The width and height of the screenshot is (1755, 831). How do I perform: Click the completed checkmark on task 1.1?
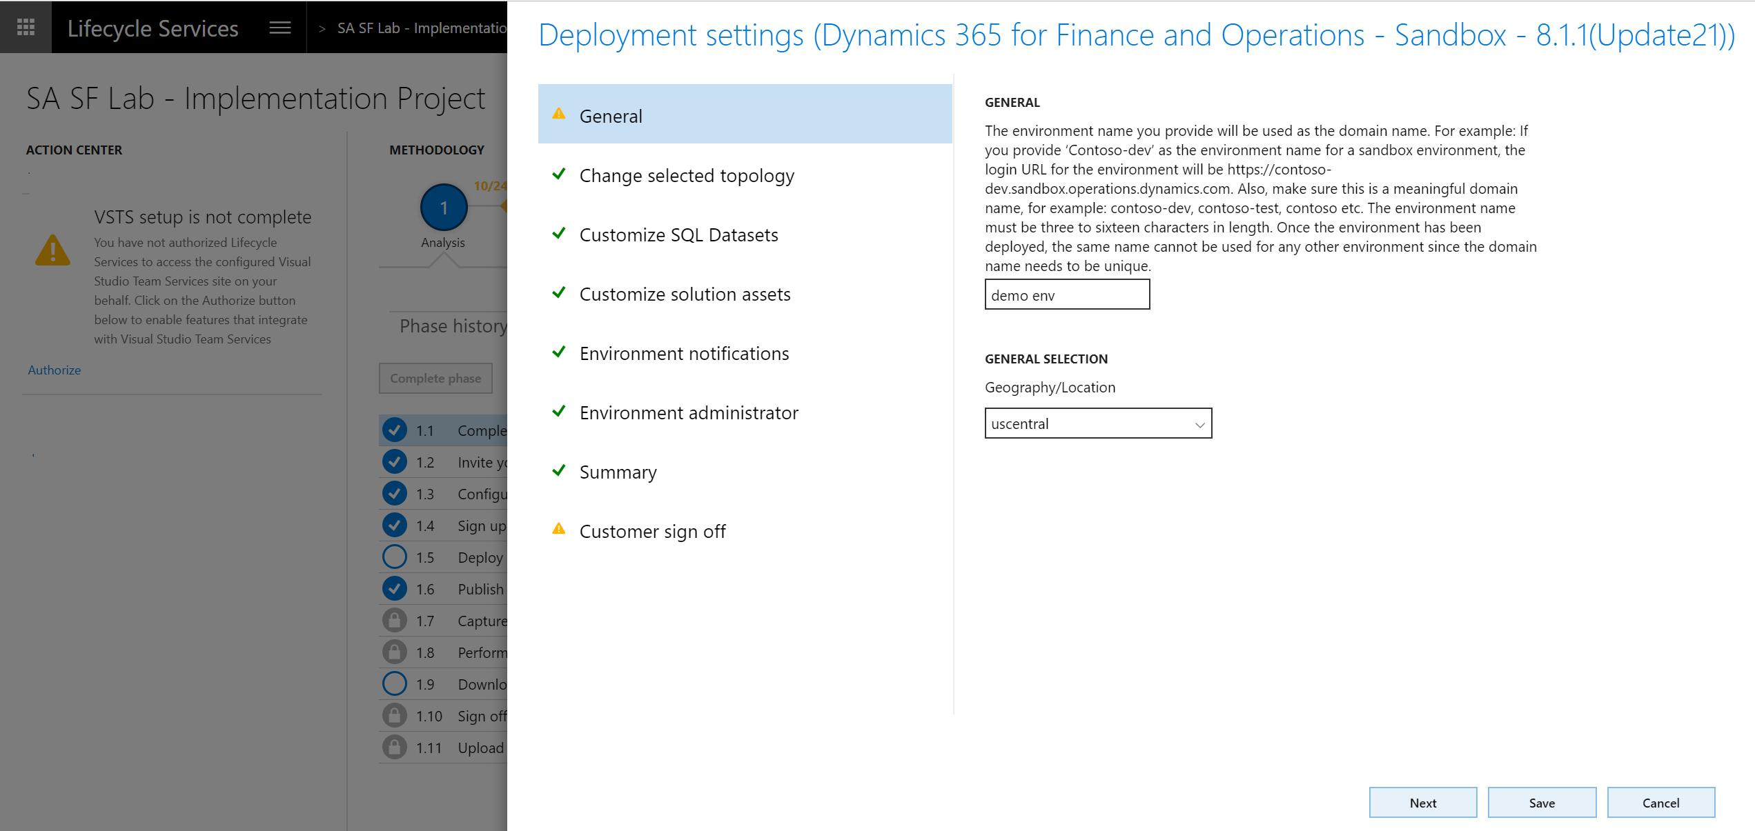tap(394, 430)
